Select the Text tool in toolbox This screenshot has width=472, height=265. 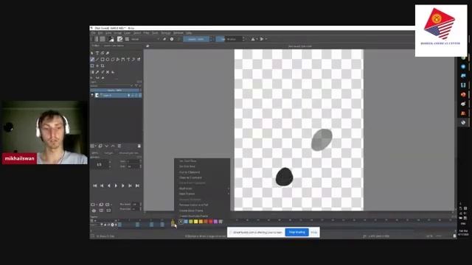coord(97,53)
